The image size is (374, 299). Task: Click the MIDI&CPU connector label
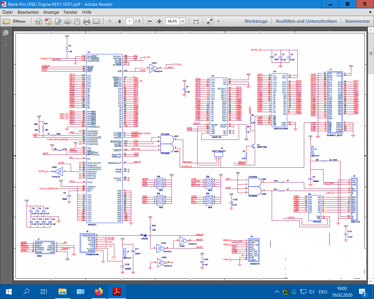(255, 264)
